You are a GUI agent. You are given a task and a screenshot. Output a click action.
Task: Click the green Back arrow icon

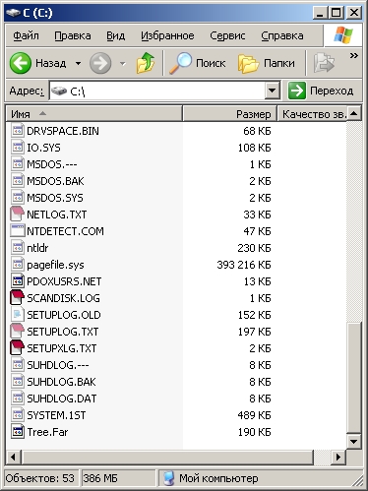coord(21,63)
